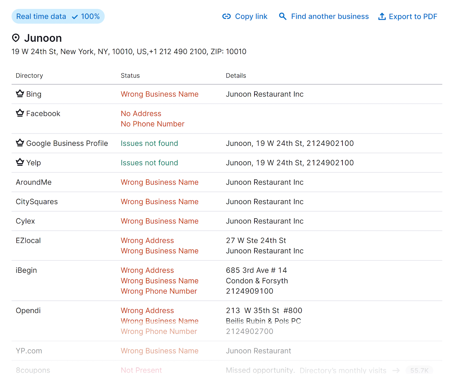Click Wrong Address status for iBegin
This screenshot has width=457, height=374.
(147, 270)
